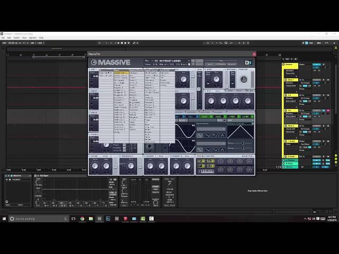Open the upper LFO curve dropdown
Image resolution: width=339 pixels, height=254 pixels.
coord(211,129)
